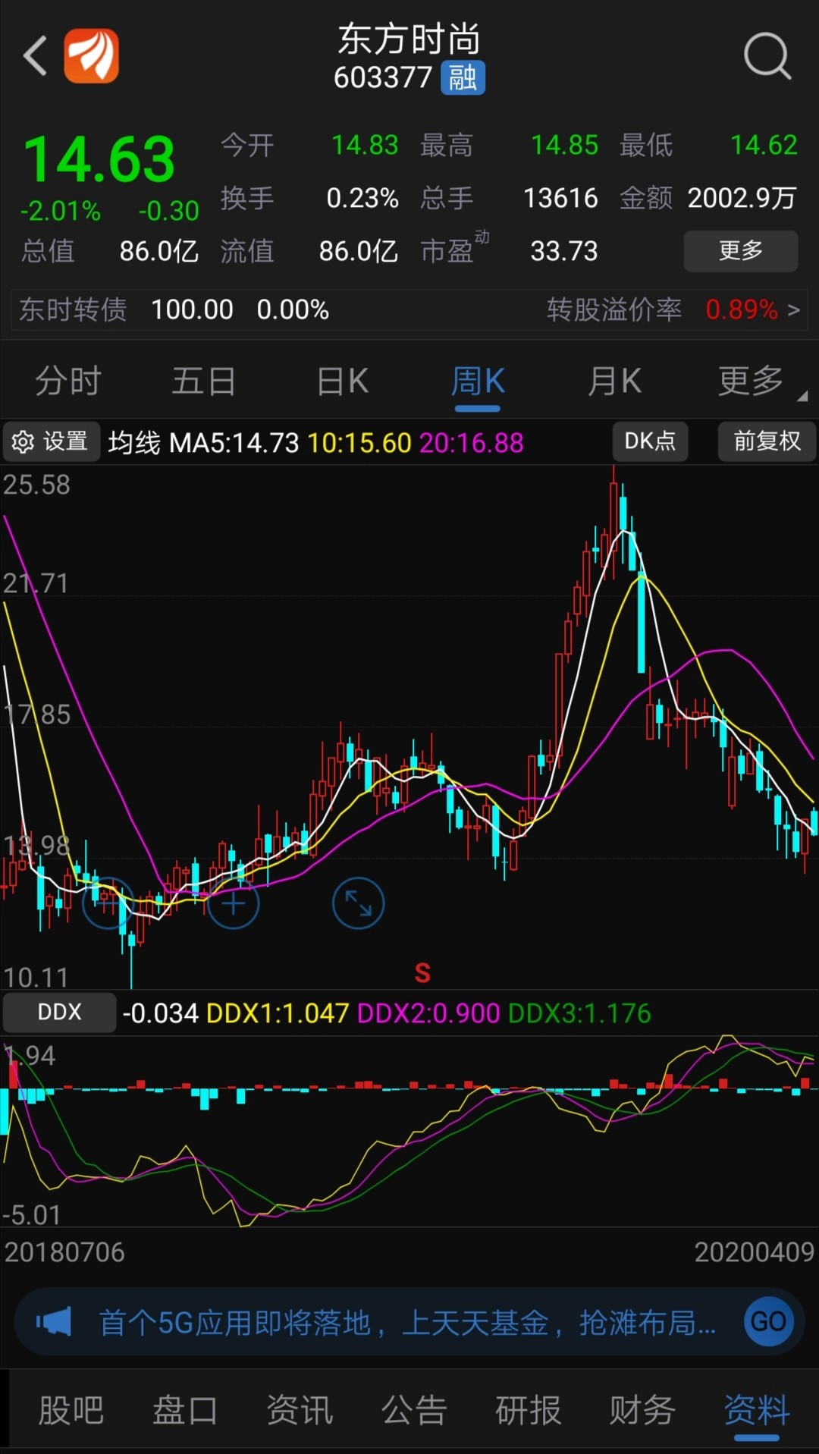The width and height of the screenshot is (819, 1454).
Task: Open the stock search magnifier
Action: [767, 56]
